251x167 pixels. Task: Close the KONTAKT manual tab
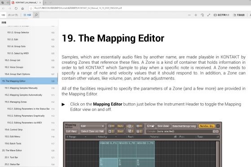[x=40, y=3]
